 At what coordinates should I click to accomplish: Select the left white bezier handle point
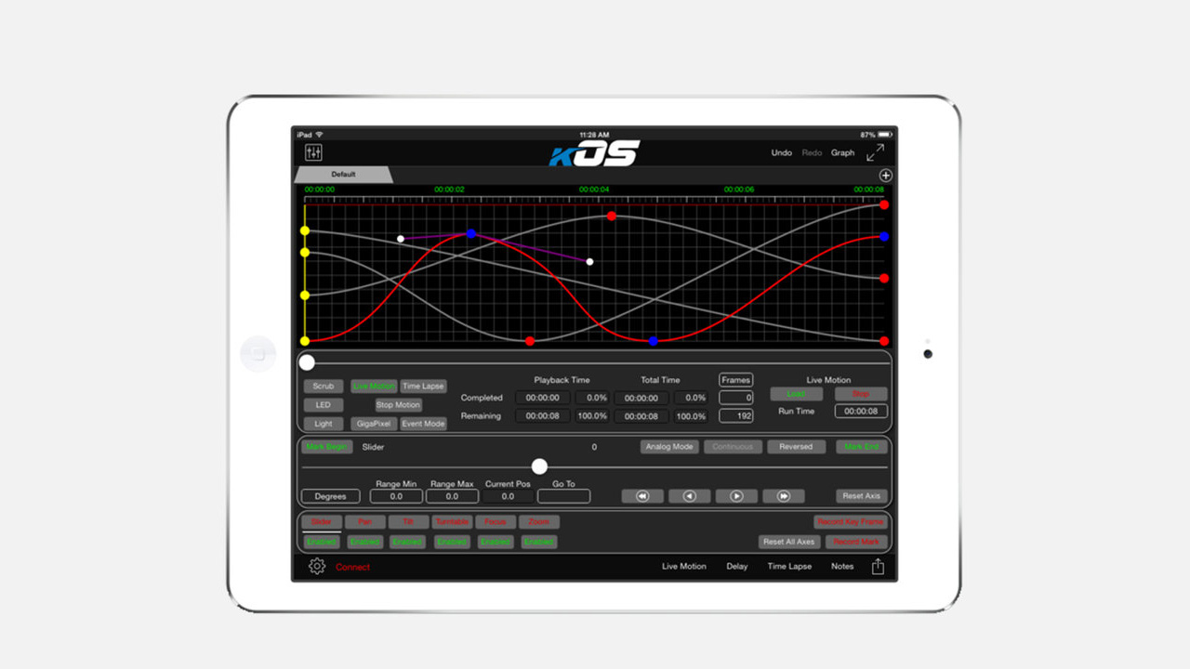[401, 239]
